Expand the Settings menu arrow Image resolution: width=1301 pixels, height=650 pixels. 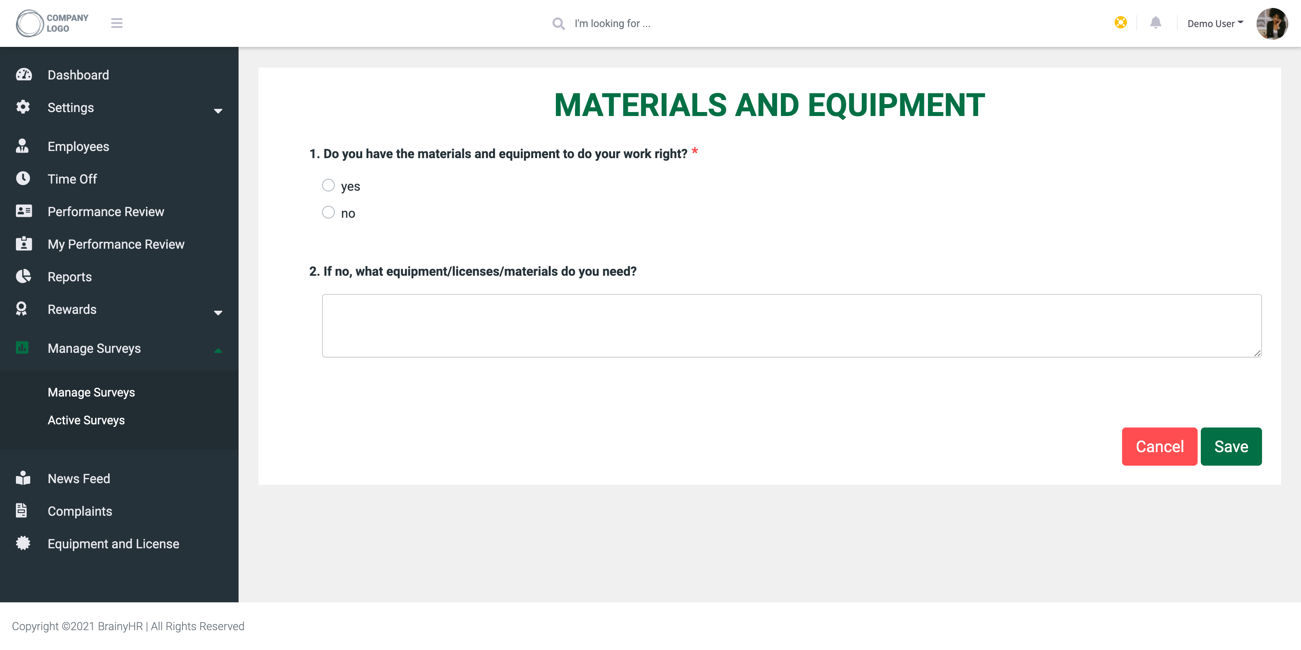pos(218,111)
